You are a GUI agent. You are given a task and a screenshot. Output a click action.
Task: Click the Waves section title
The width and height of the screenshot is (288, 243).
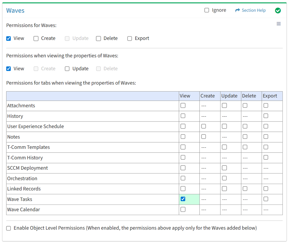pos(15,11)
